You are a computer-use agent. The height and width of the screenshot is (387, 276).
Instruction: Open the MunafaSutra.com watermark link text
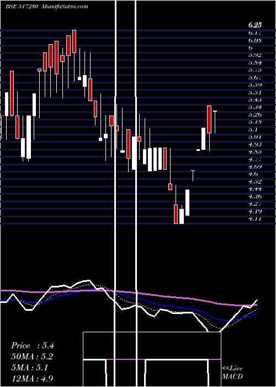(x=65, y=7)
